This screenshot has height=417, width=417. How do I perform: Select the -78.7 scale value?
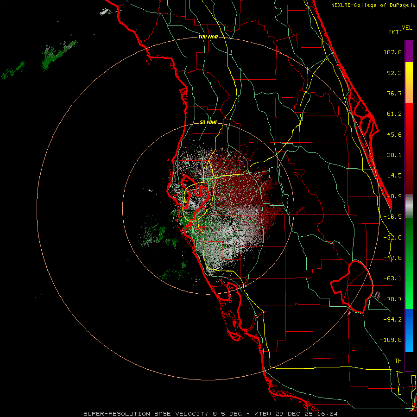[392, 299]
